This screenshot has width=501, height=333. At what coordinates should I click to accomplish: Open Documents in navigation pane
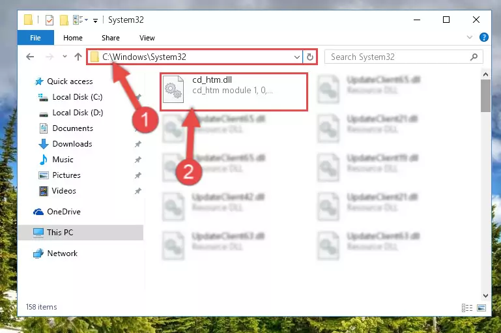pyautogui.click(x=72, y=128)
